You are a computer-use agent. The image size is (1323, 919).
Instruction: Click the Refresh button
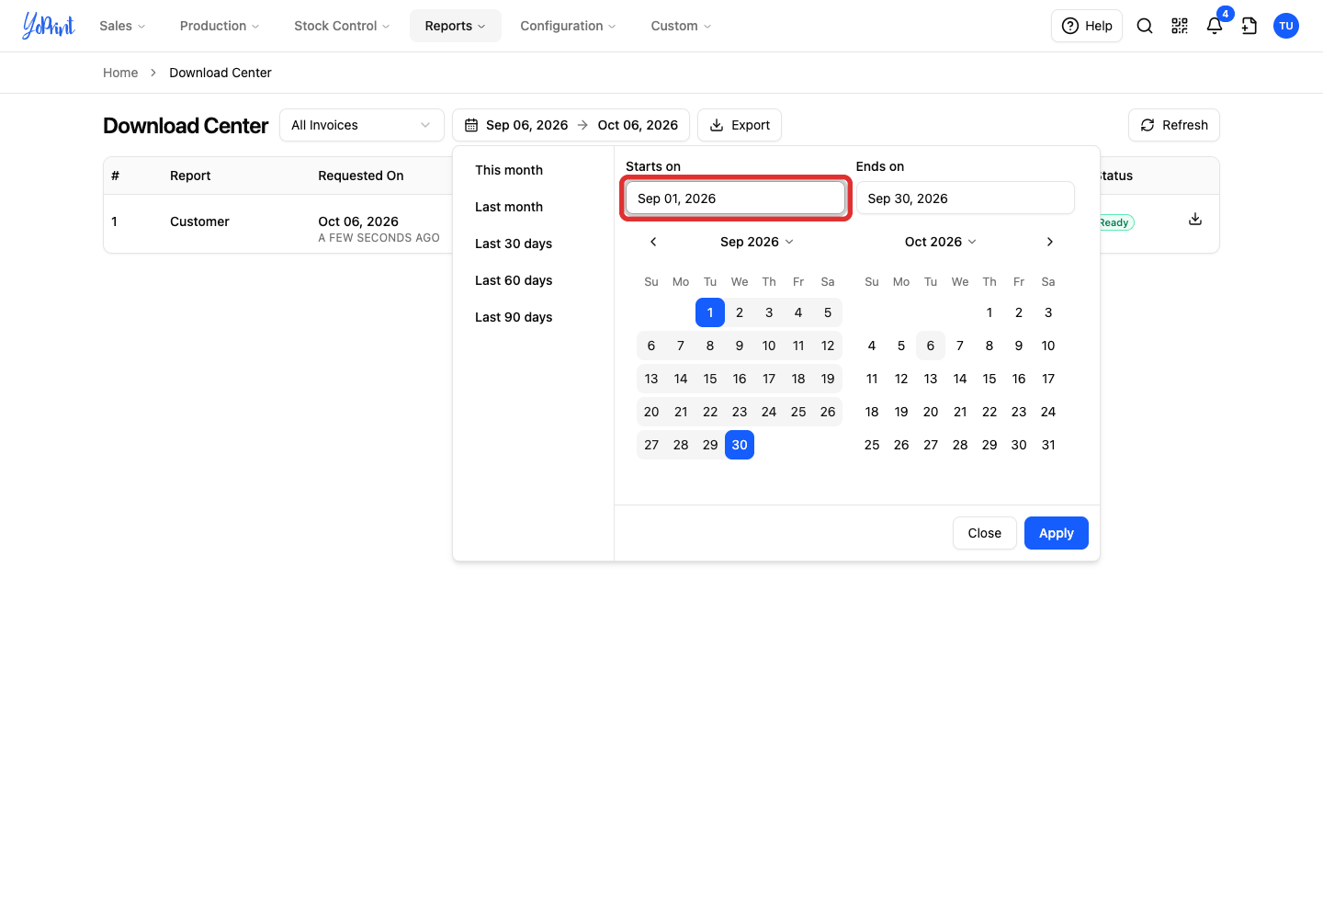1174,125
